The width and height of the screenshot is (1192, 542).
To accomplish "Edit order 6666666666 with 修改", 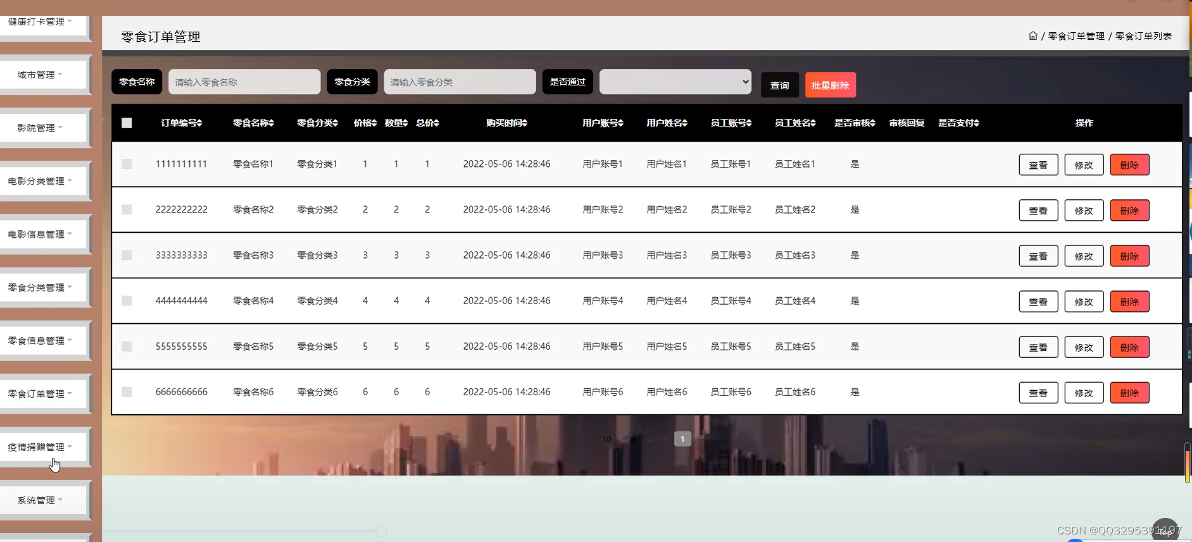I will tap(1084, 392).
